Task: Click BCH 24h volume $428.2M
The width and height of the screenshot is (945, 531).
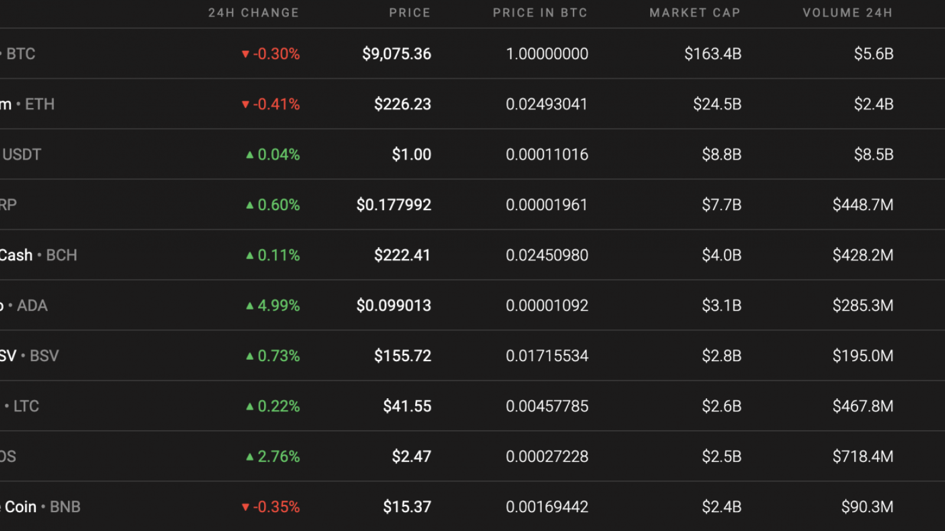Action: pyautogui.click(x=863, y=255)
